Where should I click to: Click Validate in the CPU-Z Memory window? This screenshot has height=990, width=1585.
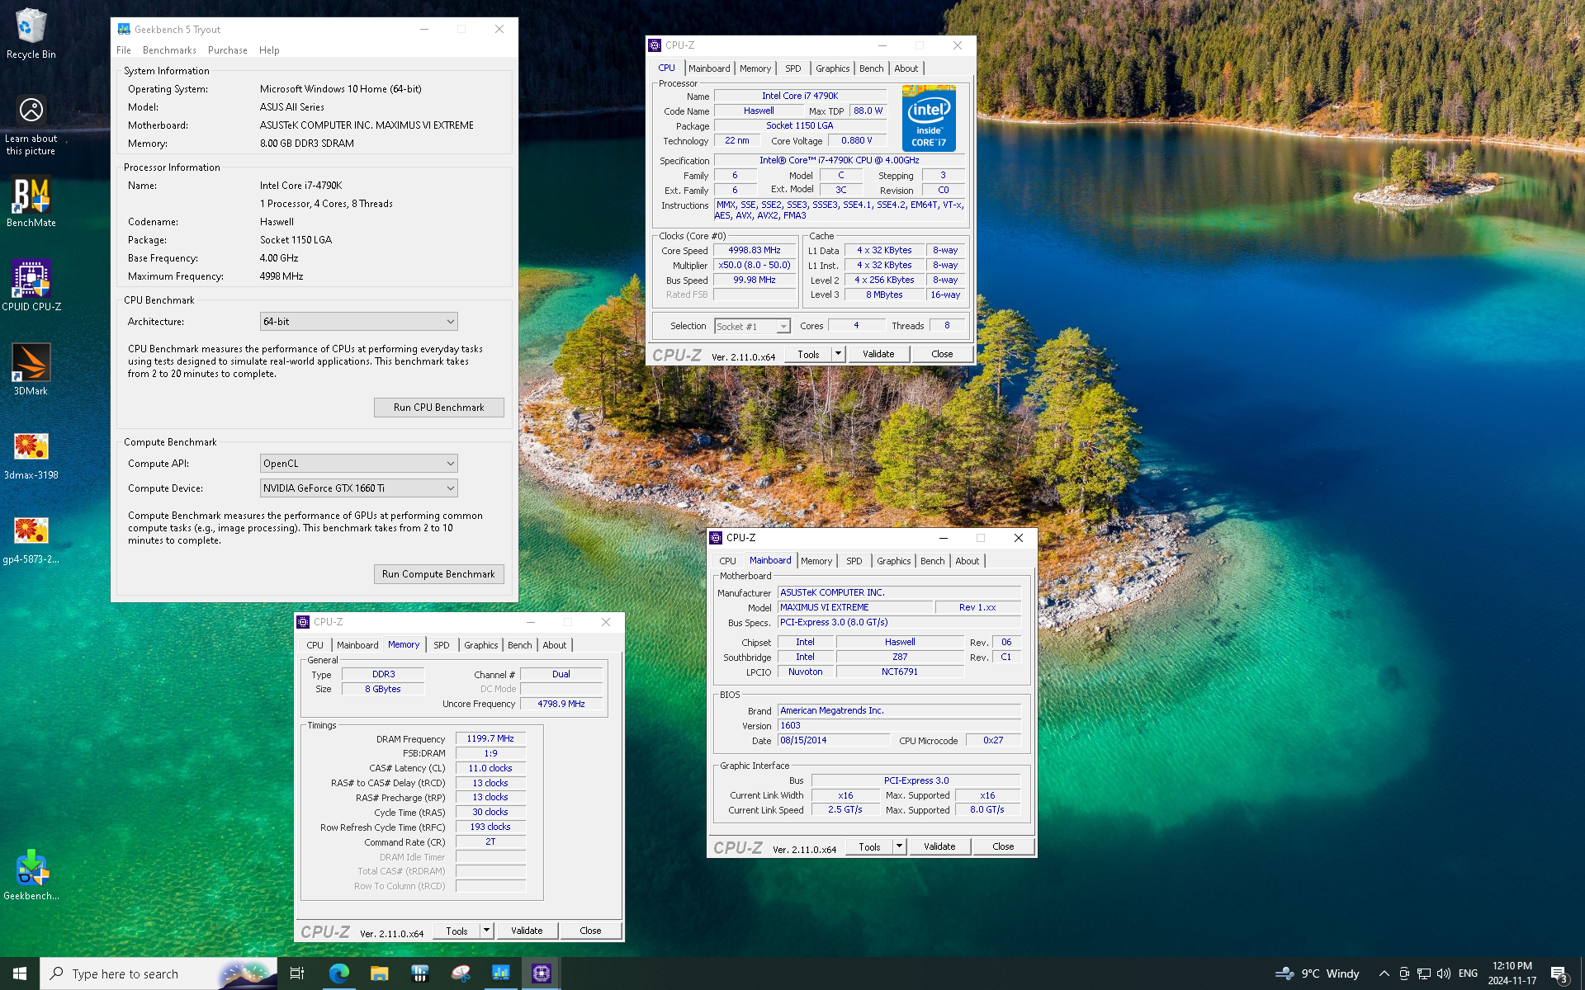[527, 931]
